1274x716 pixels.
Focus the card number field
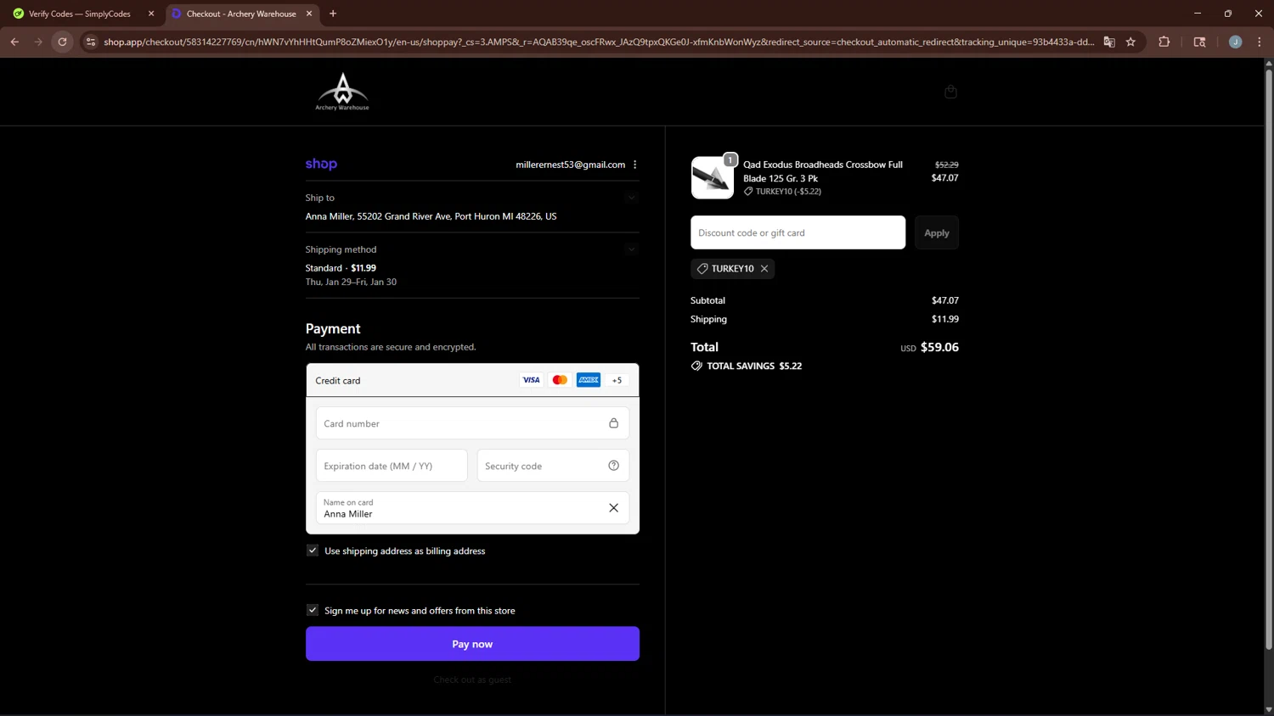pyautogui.click(x=472, y=423)
